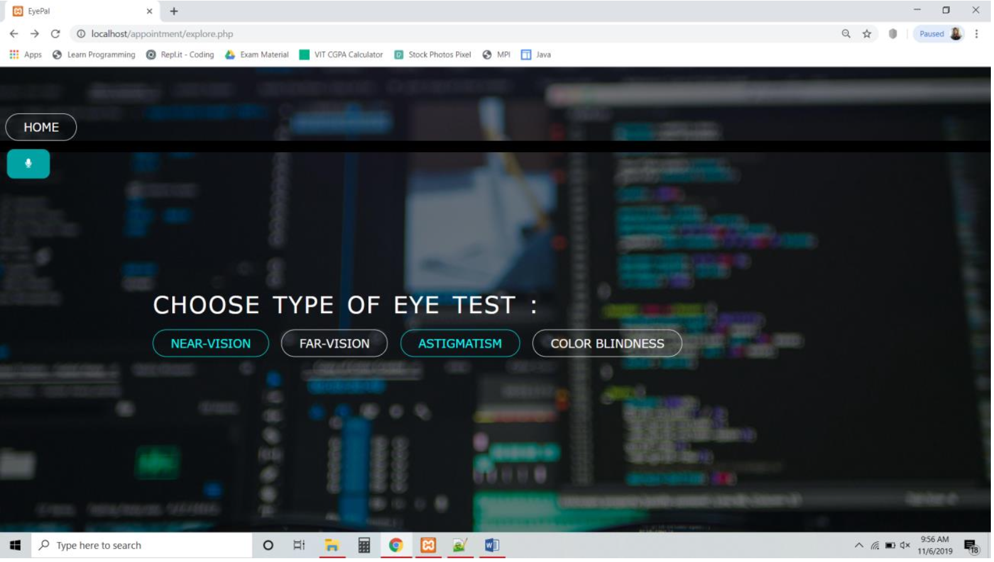
Task: Open Stock Photos Pixel bookmark
Action: click(x=434, y=55)
